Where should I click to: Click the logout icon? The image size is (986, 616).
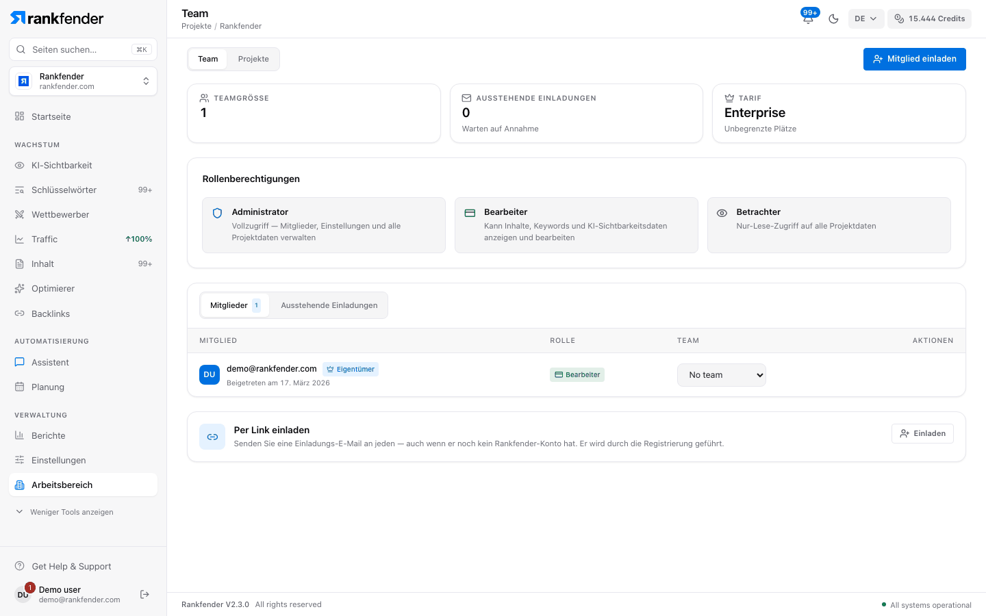[x=144, y=594]
